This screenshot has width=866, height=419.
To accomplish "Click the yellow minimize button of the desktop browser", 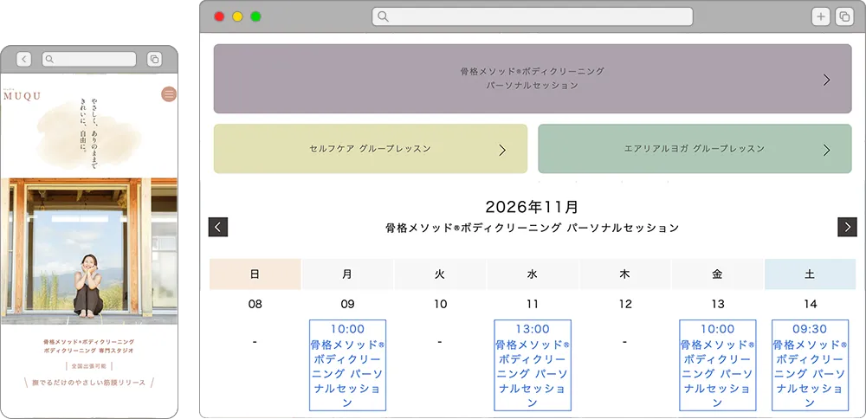I will pos(237,16).
